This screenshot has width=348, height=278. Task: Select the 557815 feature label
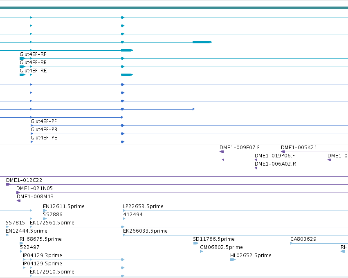point(15,223)
